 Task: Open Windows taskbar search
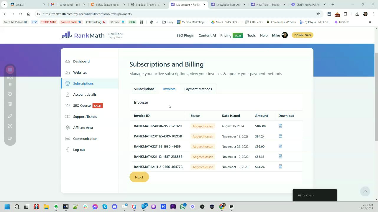[x=17, y=207]
